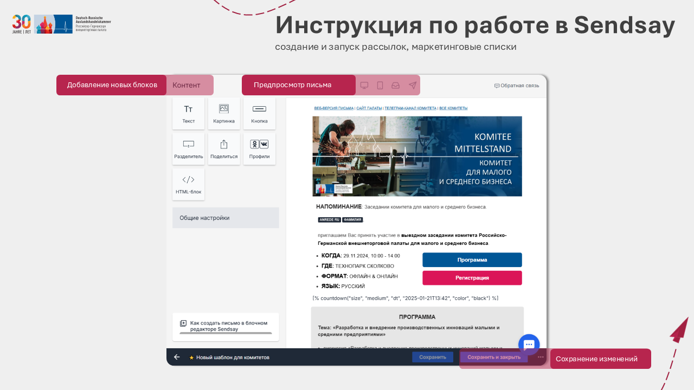Image resolution: width=694 pixels, height=390 pixels.
Task: Add a Поделиться share block
Action: 224,149
